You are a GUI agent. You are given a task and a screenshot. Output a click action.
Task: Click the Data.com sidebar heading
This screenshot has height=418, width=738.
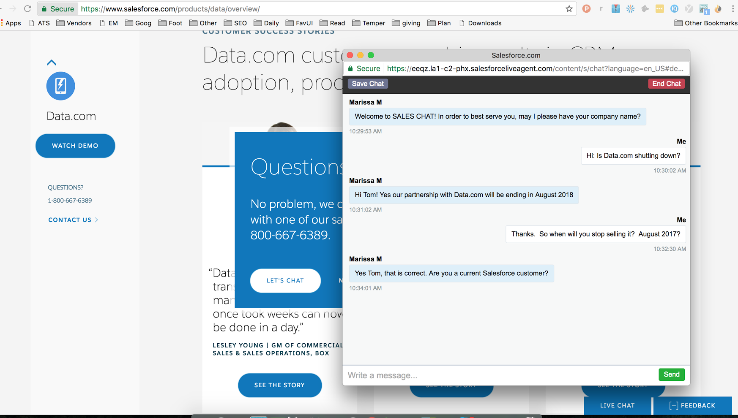71,116
